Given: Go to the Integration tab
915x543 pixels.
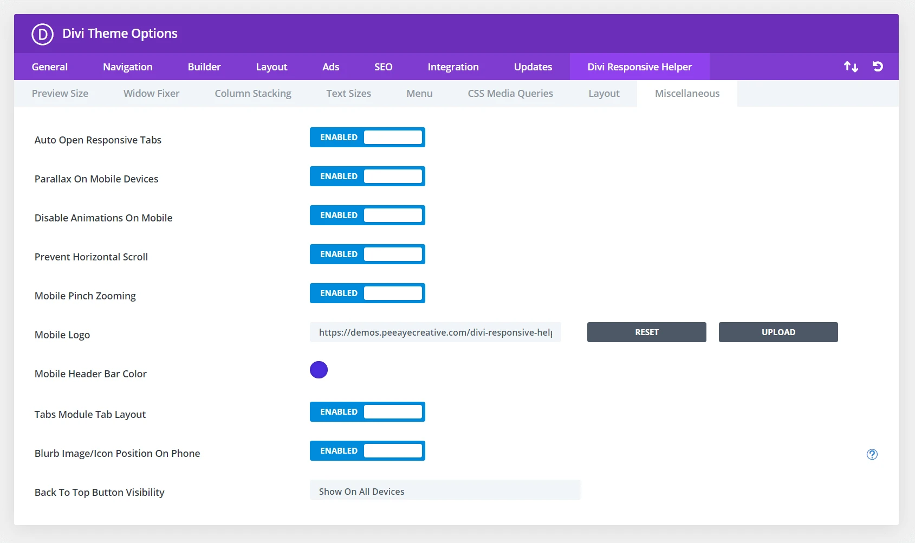Looking at the screenshot, I should [x=453, y=67].
